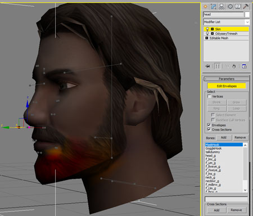Viewport: 253px width, 216px height.
Task: Expand the OdysseyTrimesh modifier entry
Action: (x=212, y=34)
